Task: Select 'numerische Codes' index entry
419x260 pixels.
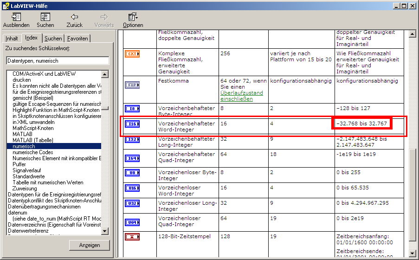Action: pos(32,152)
